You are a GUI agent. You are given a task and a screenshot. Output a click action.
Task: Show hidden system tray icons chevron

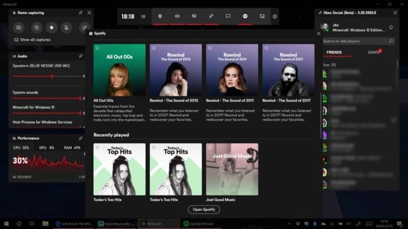click(x=289, y=224)
